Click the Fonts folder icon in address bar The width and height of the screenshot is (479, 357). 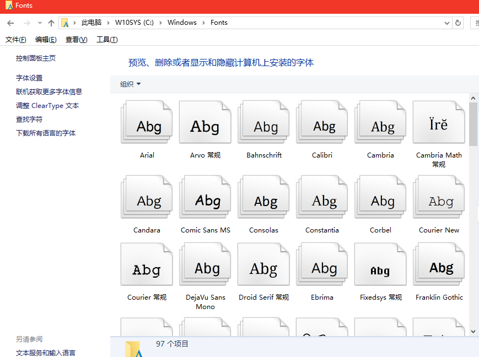pos(64,23)
